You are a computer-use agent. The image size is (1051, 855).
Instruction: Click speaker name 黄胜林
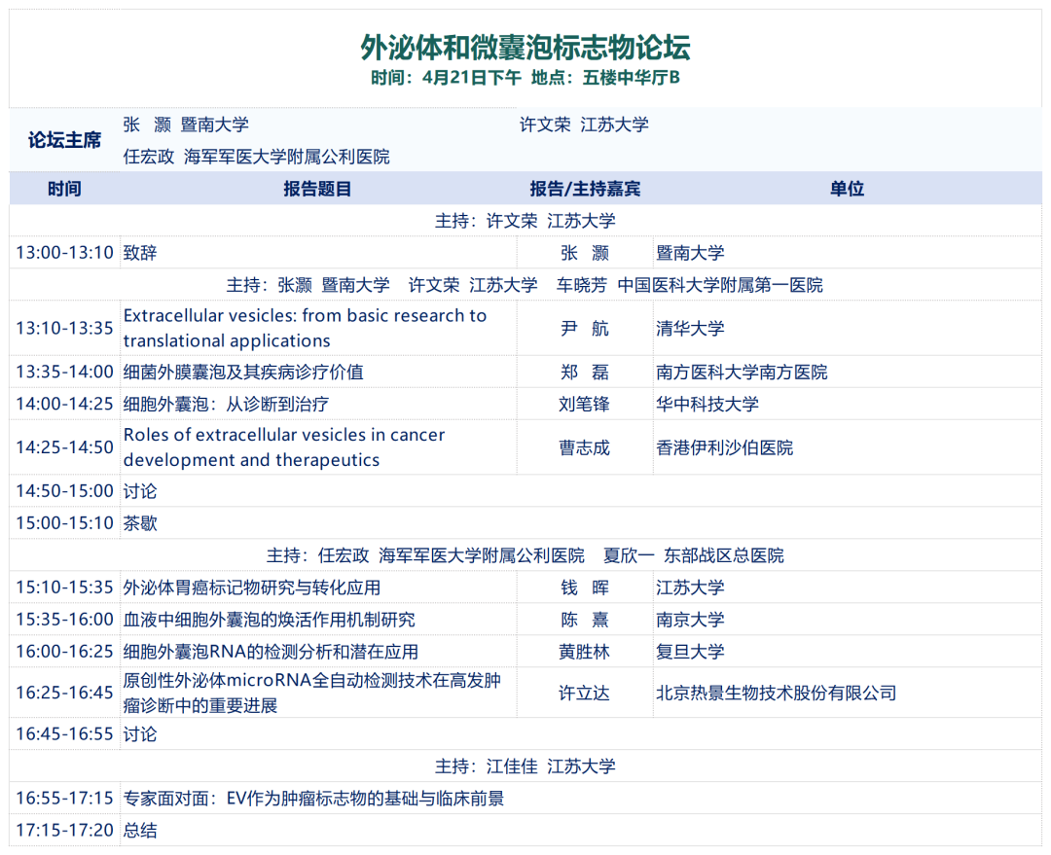(x=585, y=652)
